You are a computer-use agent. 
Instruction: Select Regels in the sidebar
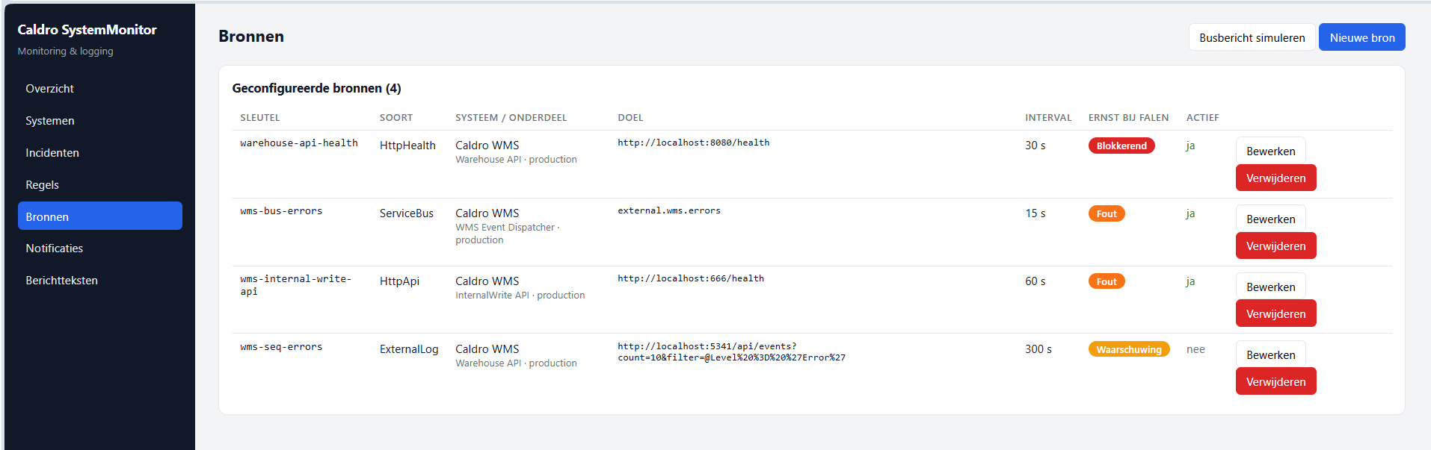[x=100, y=185]
